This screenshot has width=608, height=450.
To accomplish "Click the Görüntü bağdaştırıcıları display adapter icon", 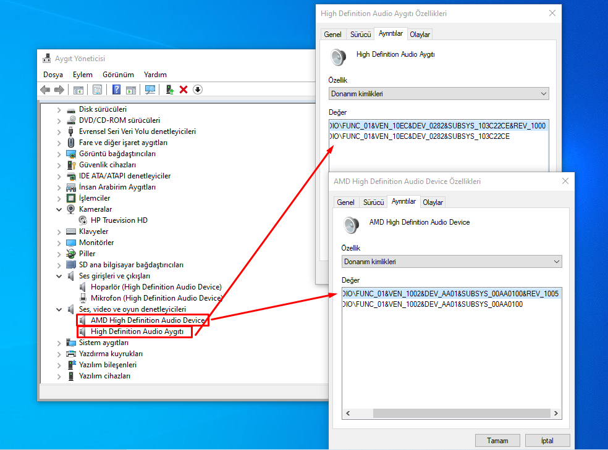I will pos(71,154).
